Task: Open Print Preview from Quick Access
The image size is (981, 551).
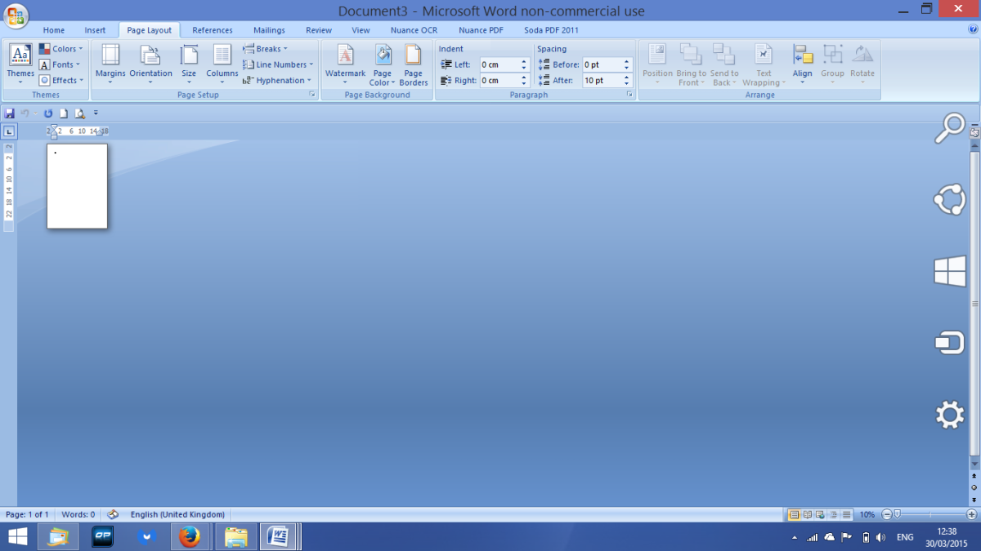Action: click(80, 113)
